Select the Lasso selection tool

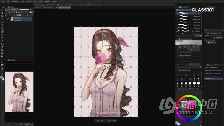point(2,22)
